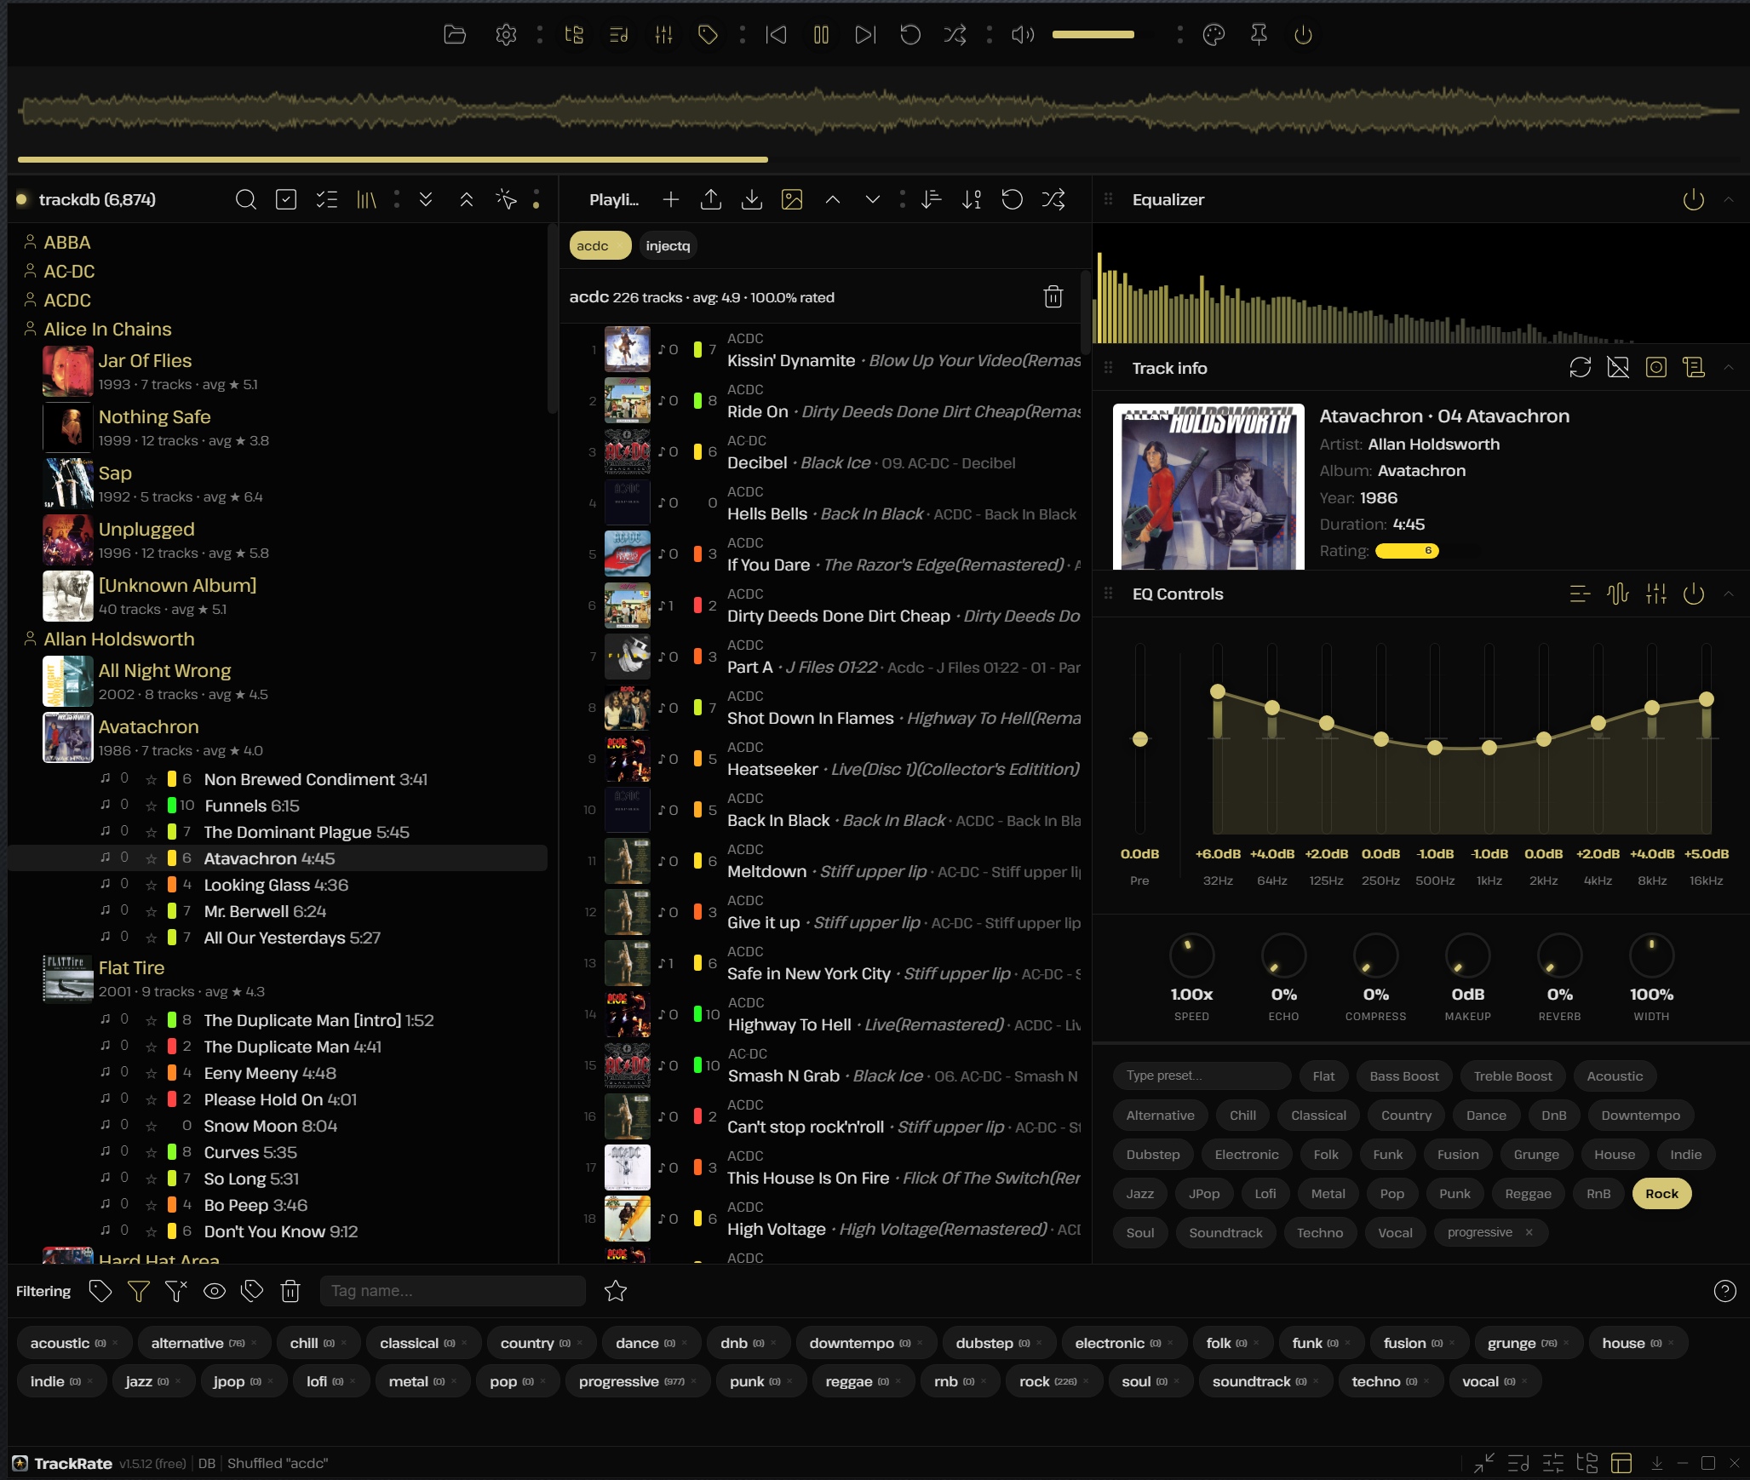Image resolution: width=1750 pixels, height=1480 pixels.
Task: Expand all library entries
Action: coord(426,199)
